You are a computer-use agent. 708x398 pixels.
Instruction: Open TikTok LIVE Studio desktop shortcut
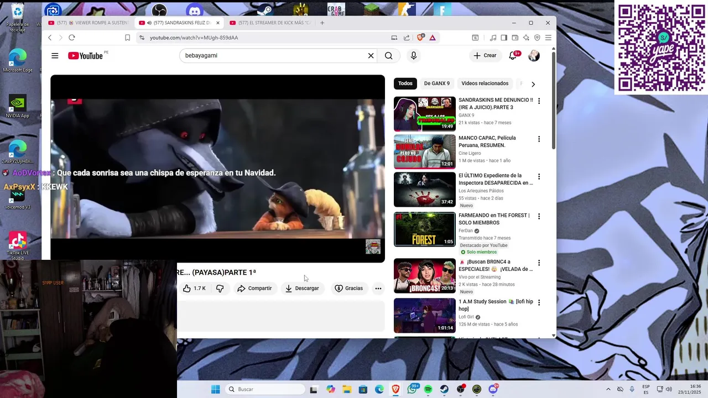click(x=17, y=245)
